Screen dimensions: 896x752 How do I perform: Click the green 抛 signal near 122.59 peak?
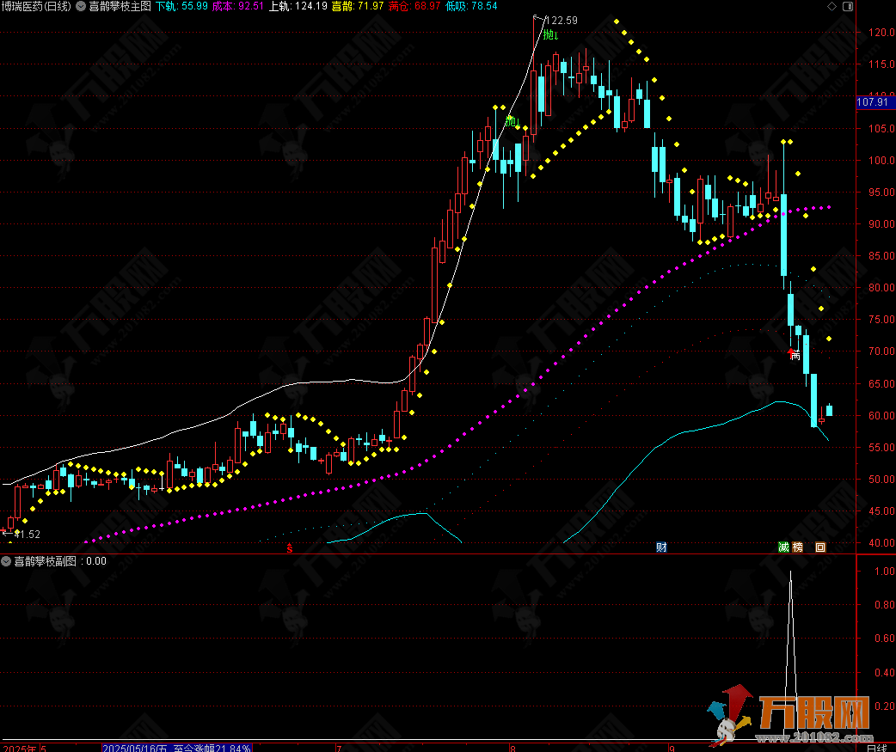coord(551,35)
